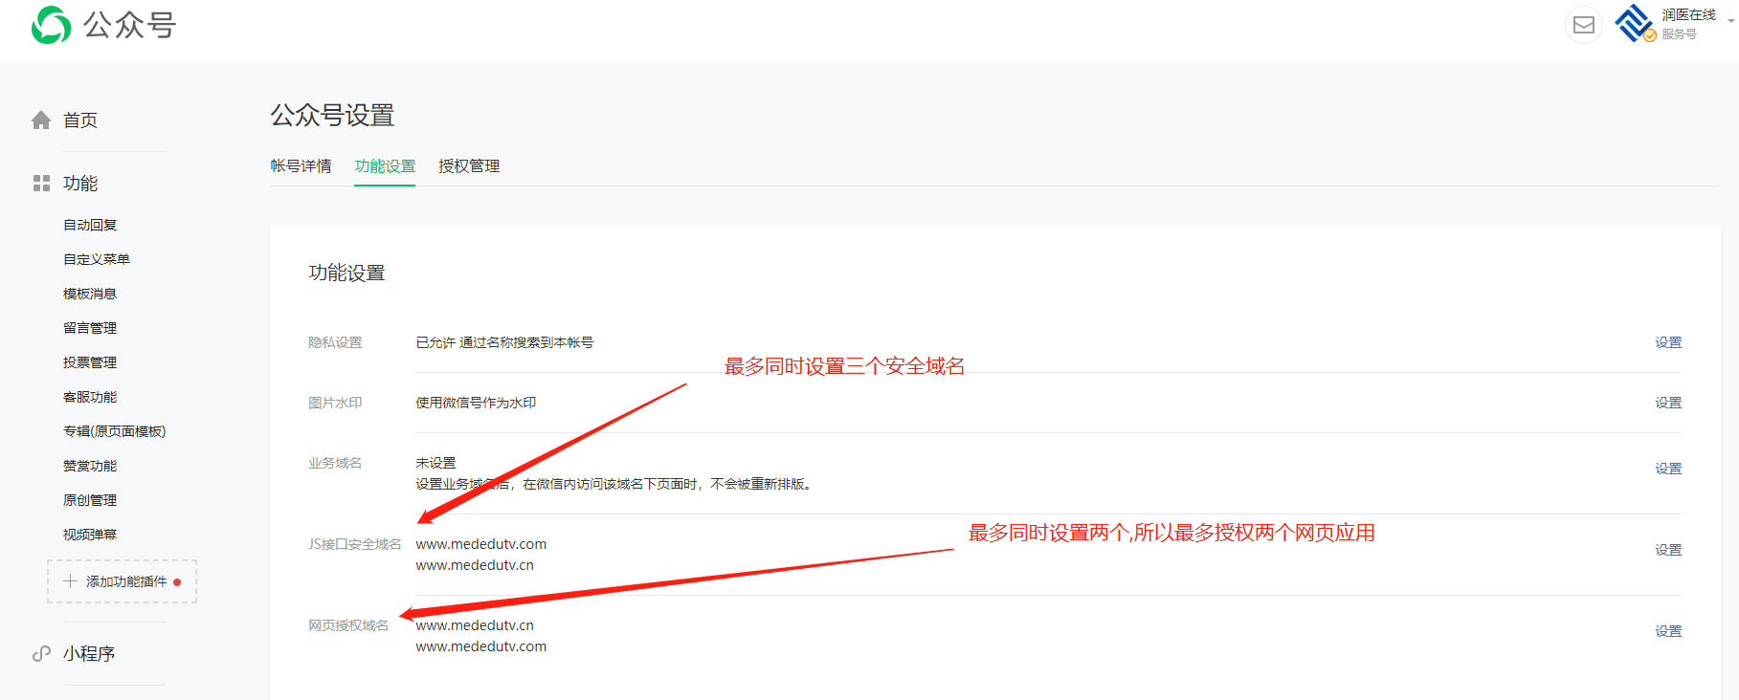Open 自定义菜单 in the sidebar
The width and height of the screenshot is (1739, 700).
(97, 259)
